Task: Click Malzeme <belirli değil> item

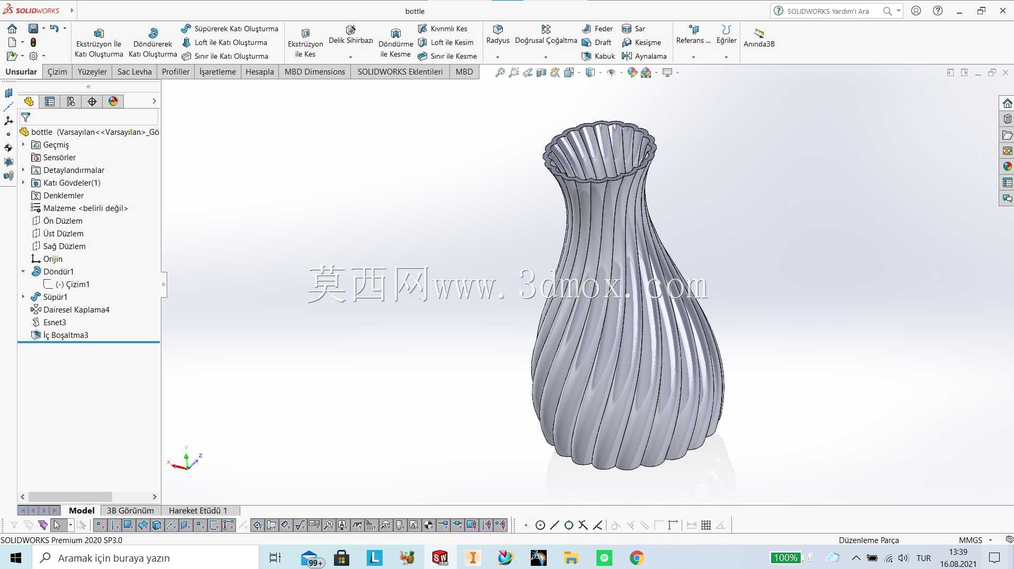Action: [79, 208]
